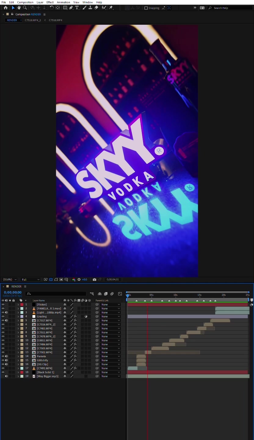Open the Composition panel menu icon

(44, 14)
